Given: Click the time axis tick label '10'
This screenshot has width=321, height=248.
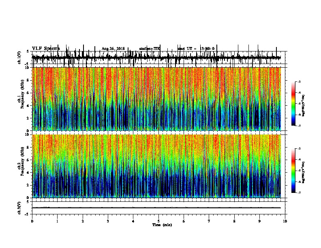Looking at the screenshot, I should tap(285, 221).
